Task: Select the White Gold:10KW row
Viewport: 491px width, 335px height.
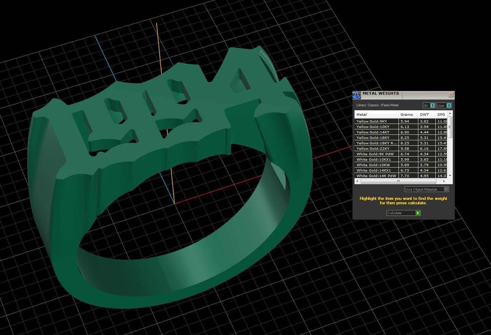Action: pyautogui.click(x=401, y=165)
